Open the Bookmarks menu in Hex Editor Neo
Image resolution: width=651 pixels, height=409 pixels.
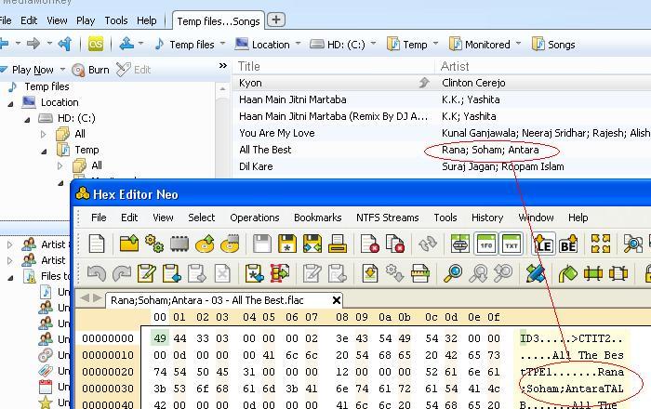(x=317, y=218)
